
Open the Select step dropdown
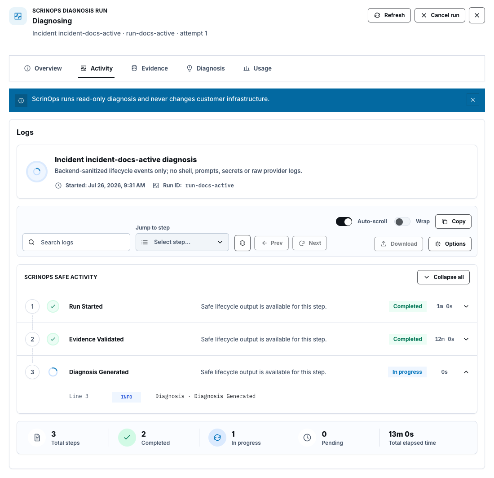tap(182, 242)
